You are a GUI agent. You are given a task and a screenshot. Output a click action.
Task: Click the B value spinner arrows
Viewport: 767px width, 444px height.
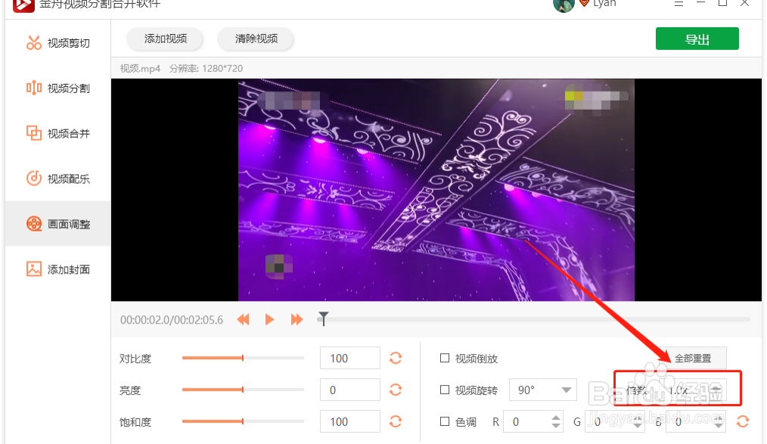(718, 421)
